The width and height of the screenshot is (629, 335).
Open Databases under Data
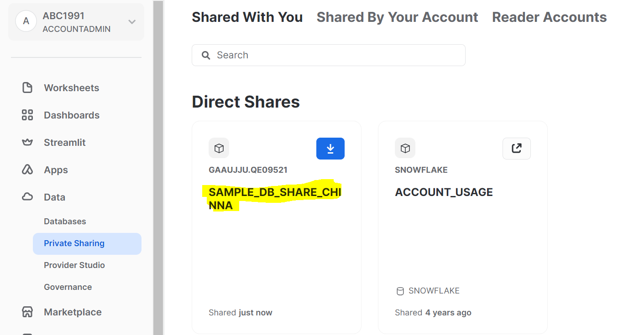point(65,222)
